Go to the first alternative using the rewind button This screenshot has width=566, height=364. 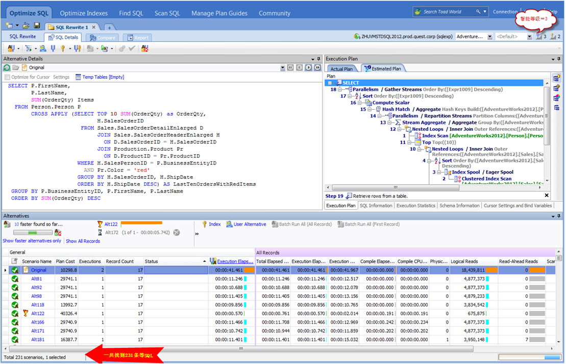(x=290, y=67)
